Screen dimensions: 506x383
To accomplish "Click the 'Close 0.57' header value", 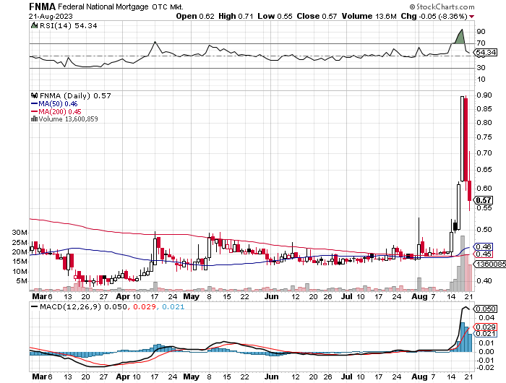I will 317,16.
